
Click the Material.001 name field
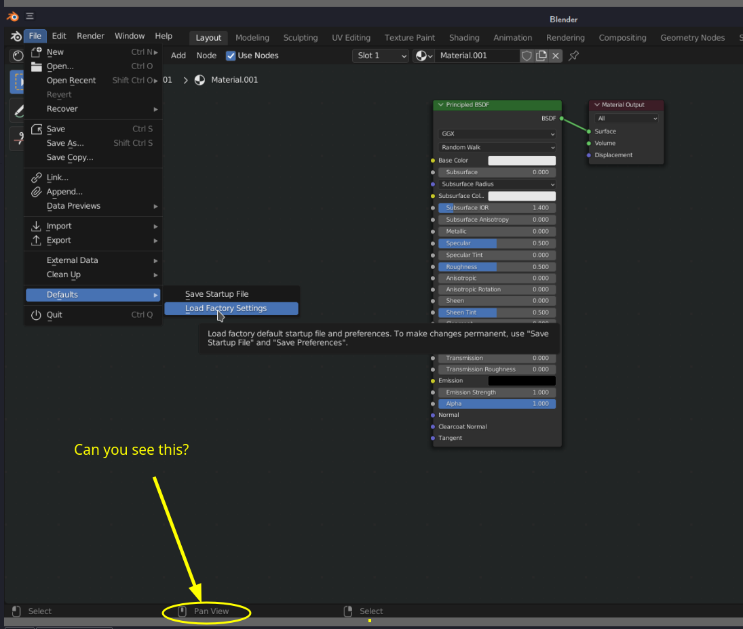(477, 56)
